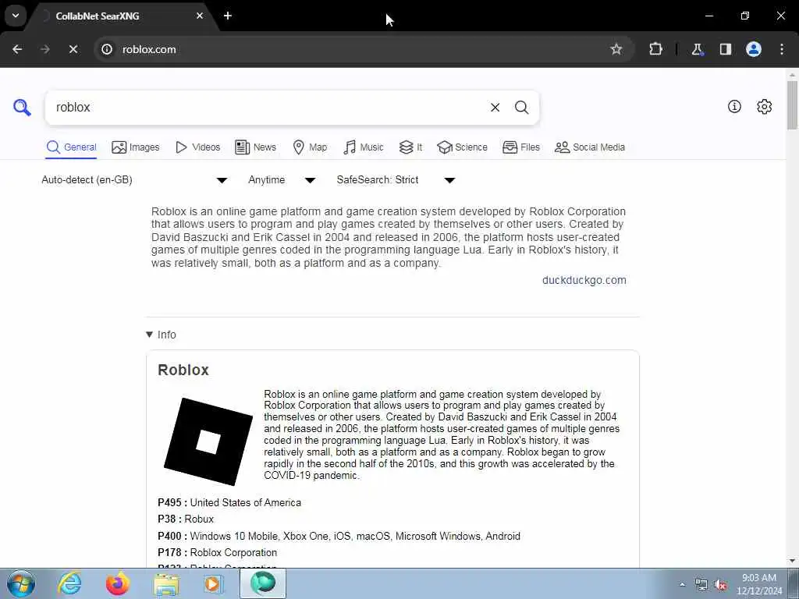Viewport: 799px width, 599px height.
Task: Open the Auto-detect language dropdown
Action: 134,180
